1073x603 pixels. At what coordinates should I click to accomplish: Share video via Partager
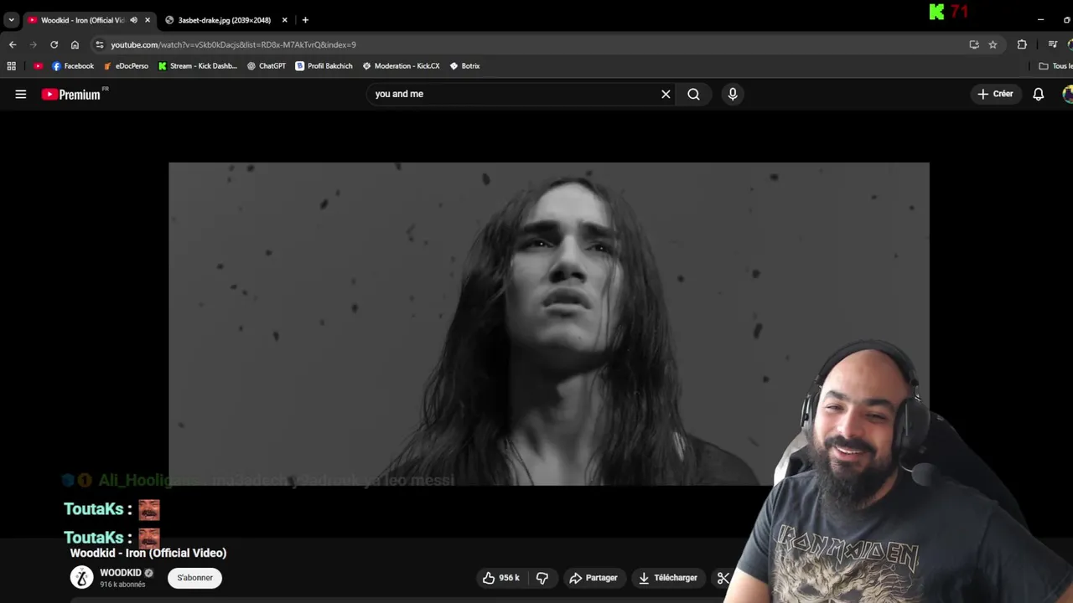pyautogui.click(x=593, y=578)
